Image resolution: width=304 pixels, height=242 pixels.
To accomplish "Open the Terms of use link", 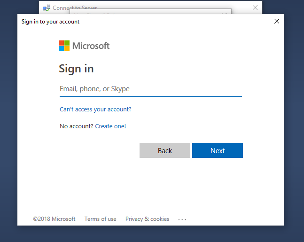I will click(100, 219).
